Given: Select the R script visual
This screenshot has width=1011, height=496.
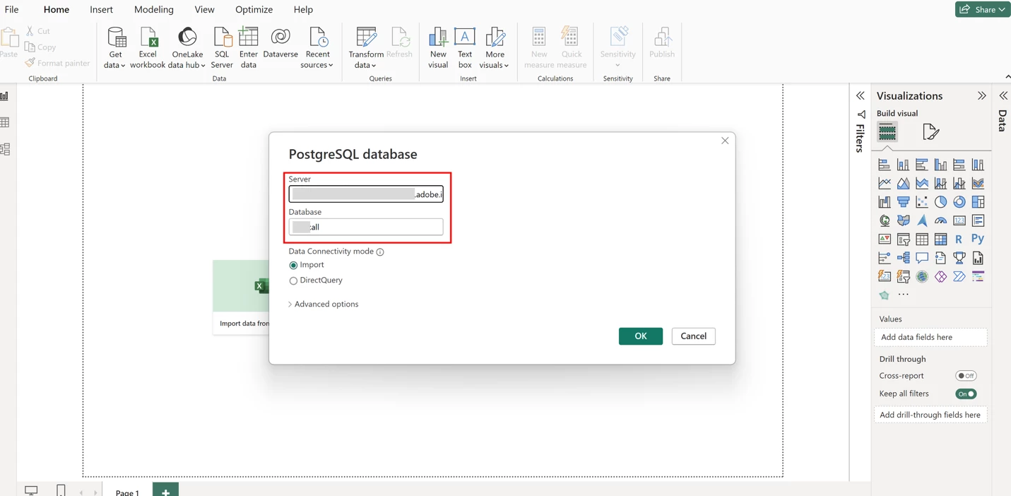Looking at the screenshot, I should [959, 240].
